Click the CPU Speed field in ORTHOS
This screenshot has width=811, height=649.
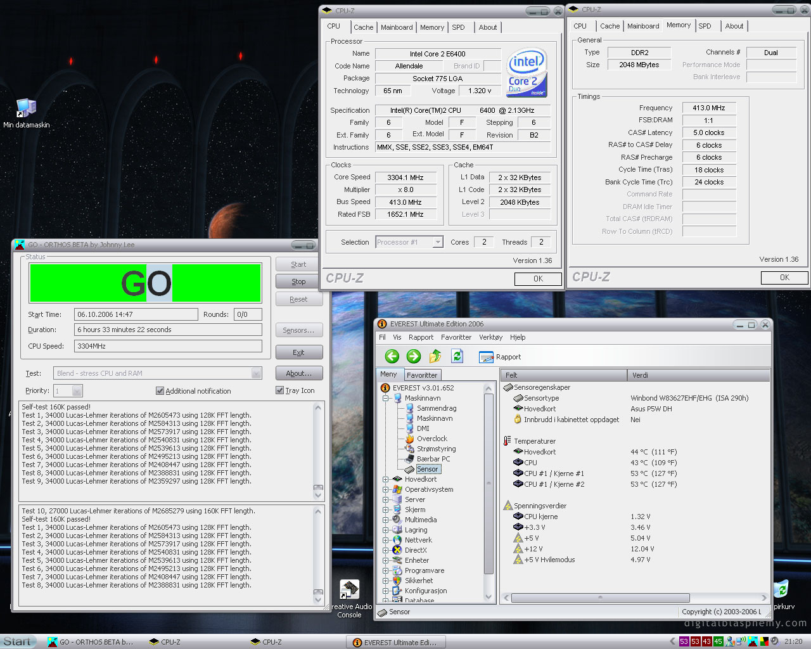(168, 346)
